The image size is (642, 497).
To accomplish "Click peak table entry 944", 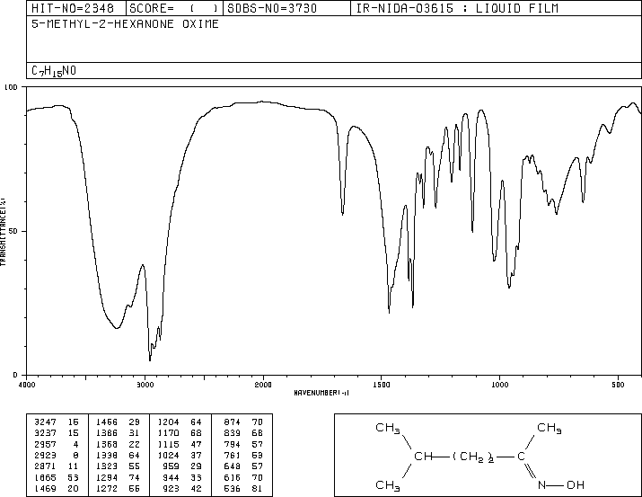I will [171, 477].
